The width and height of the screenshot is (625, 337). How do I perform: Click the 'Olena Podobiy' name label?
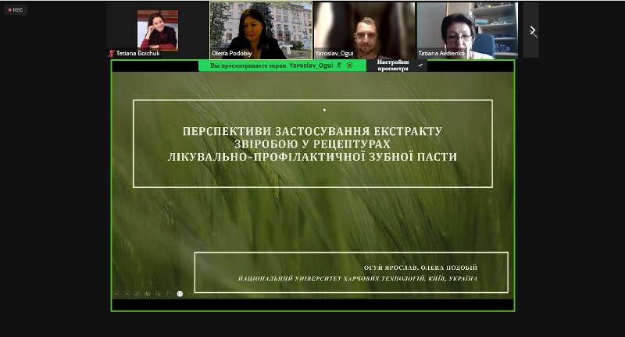click(x=231, y=53)
